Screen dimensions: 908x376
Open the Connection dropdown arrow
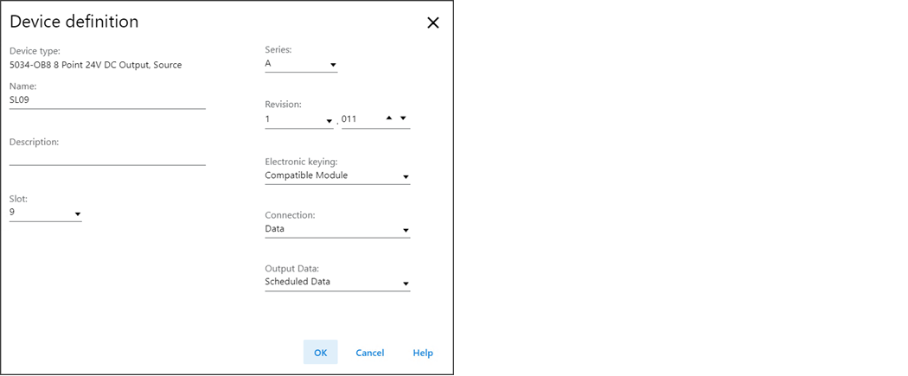pos(406,231)
